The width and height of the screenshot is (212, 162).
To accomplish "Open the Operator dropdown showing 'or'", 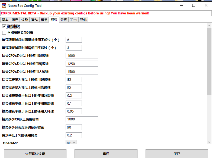I will [x=71, y=142].
